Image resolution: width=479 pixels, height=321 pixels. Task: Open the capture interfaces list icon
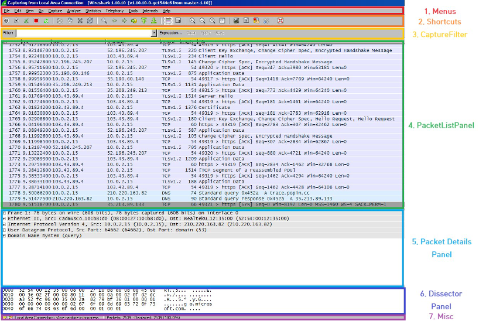6,21
